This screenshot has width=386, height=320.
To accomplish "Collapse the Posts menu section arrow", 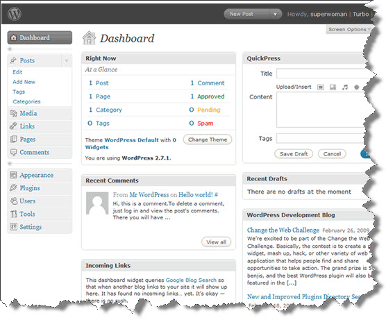I will click(67, 60).
